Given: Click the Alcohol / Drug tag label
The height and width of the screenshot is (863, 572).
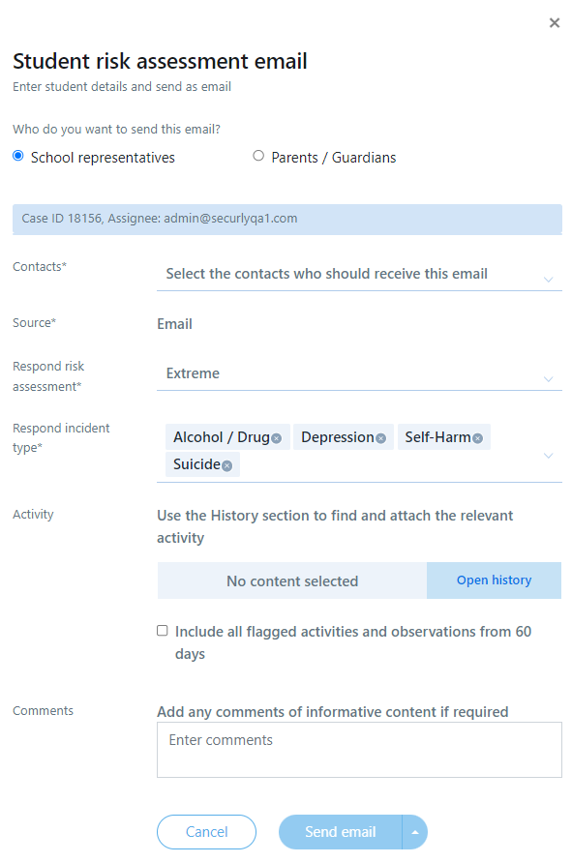Looking at the screenshot, I should tap(222, 437).
